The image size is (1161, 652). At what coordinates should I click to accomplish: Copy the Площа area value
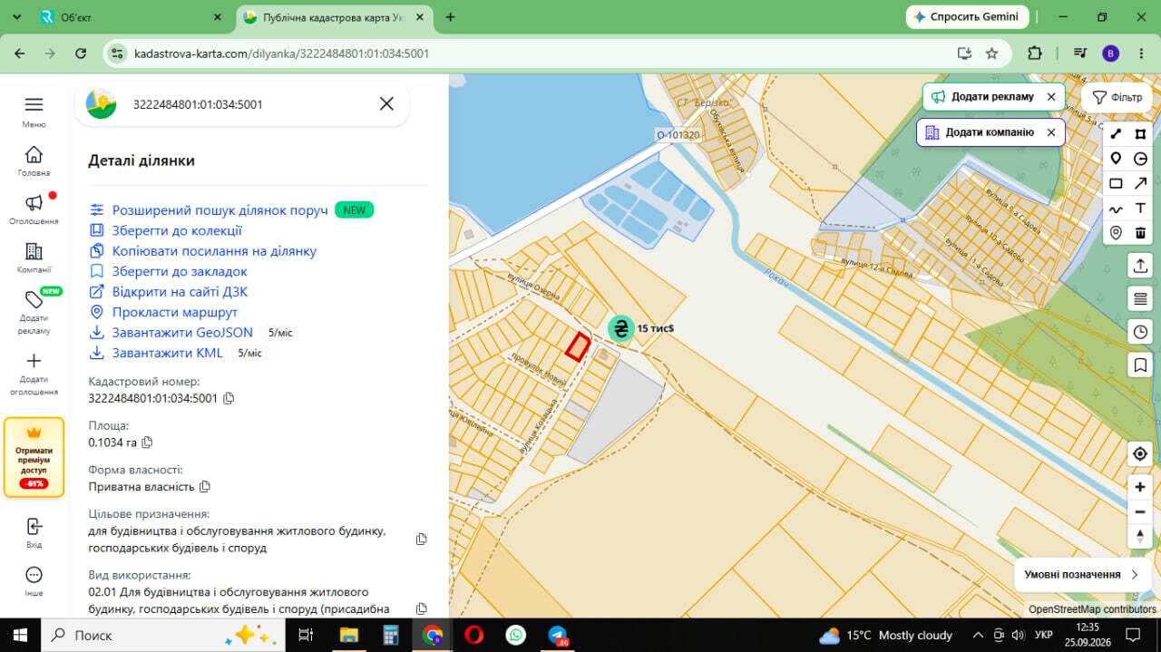click(147, 443)
